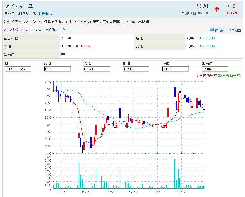Click the blue arrow icon beside 株価ボードに追加
This screenshot has width=245, height=197.
coord(212,30)
